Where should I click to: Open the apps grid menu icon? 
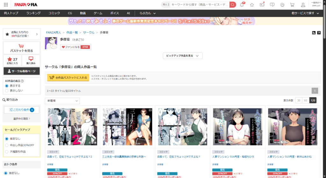coord(6,5)
